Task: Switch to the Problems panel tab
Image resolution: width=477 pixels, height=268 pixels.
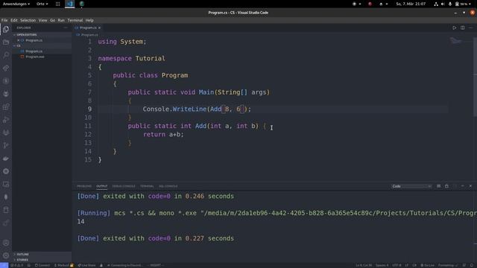Action: pos(84,186)
